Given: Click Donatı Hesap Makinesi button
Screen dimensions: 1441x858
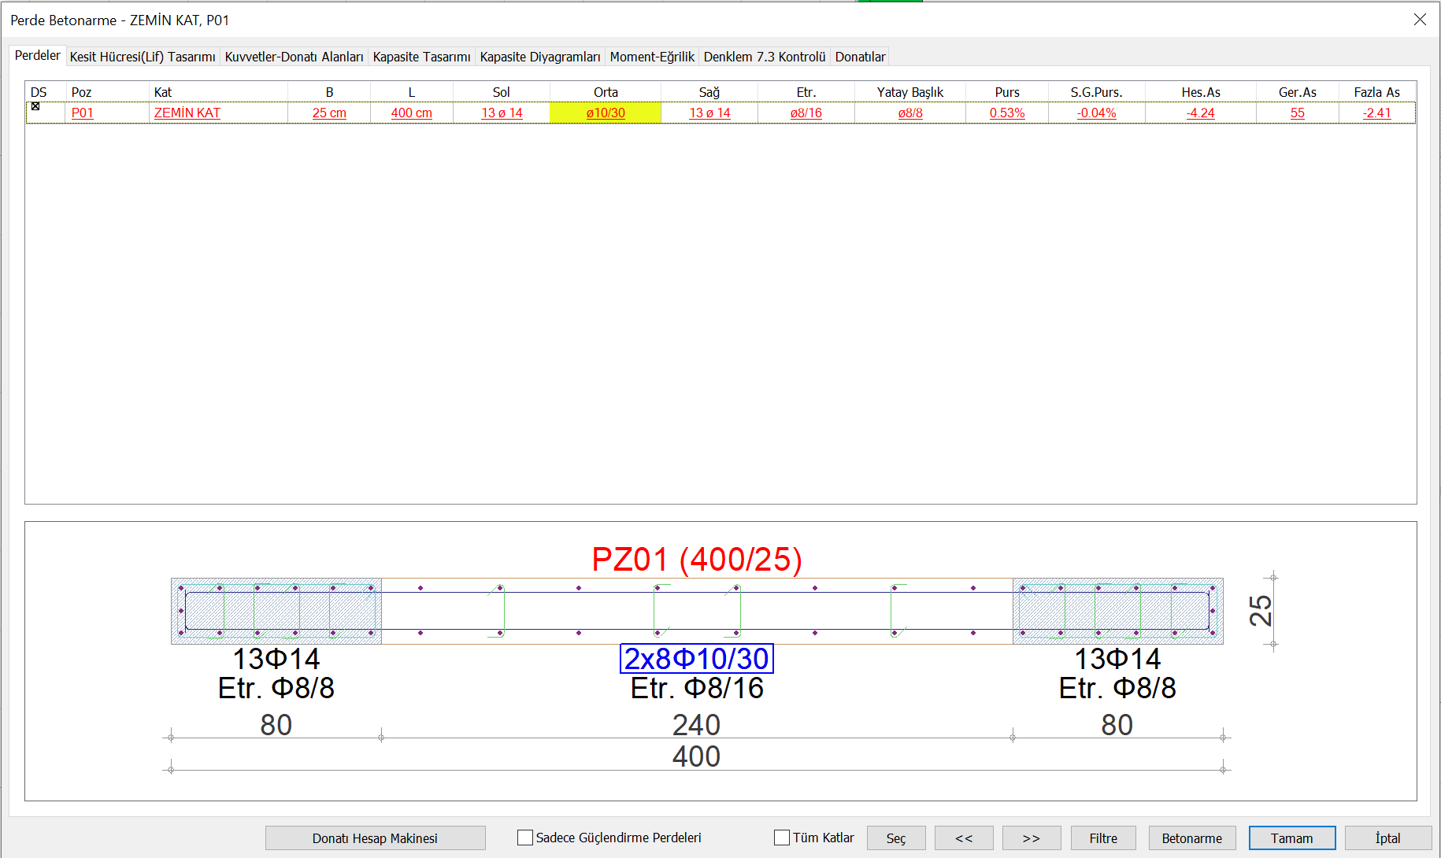Looking at the screenshot, I should click(x=375, y=838).
